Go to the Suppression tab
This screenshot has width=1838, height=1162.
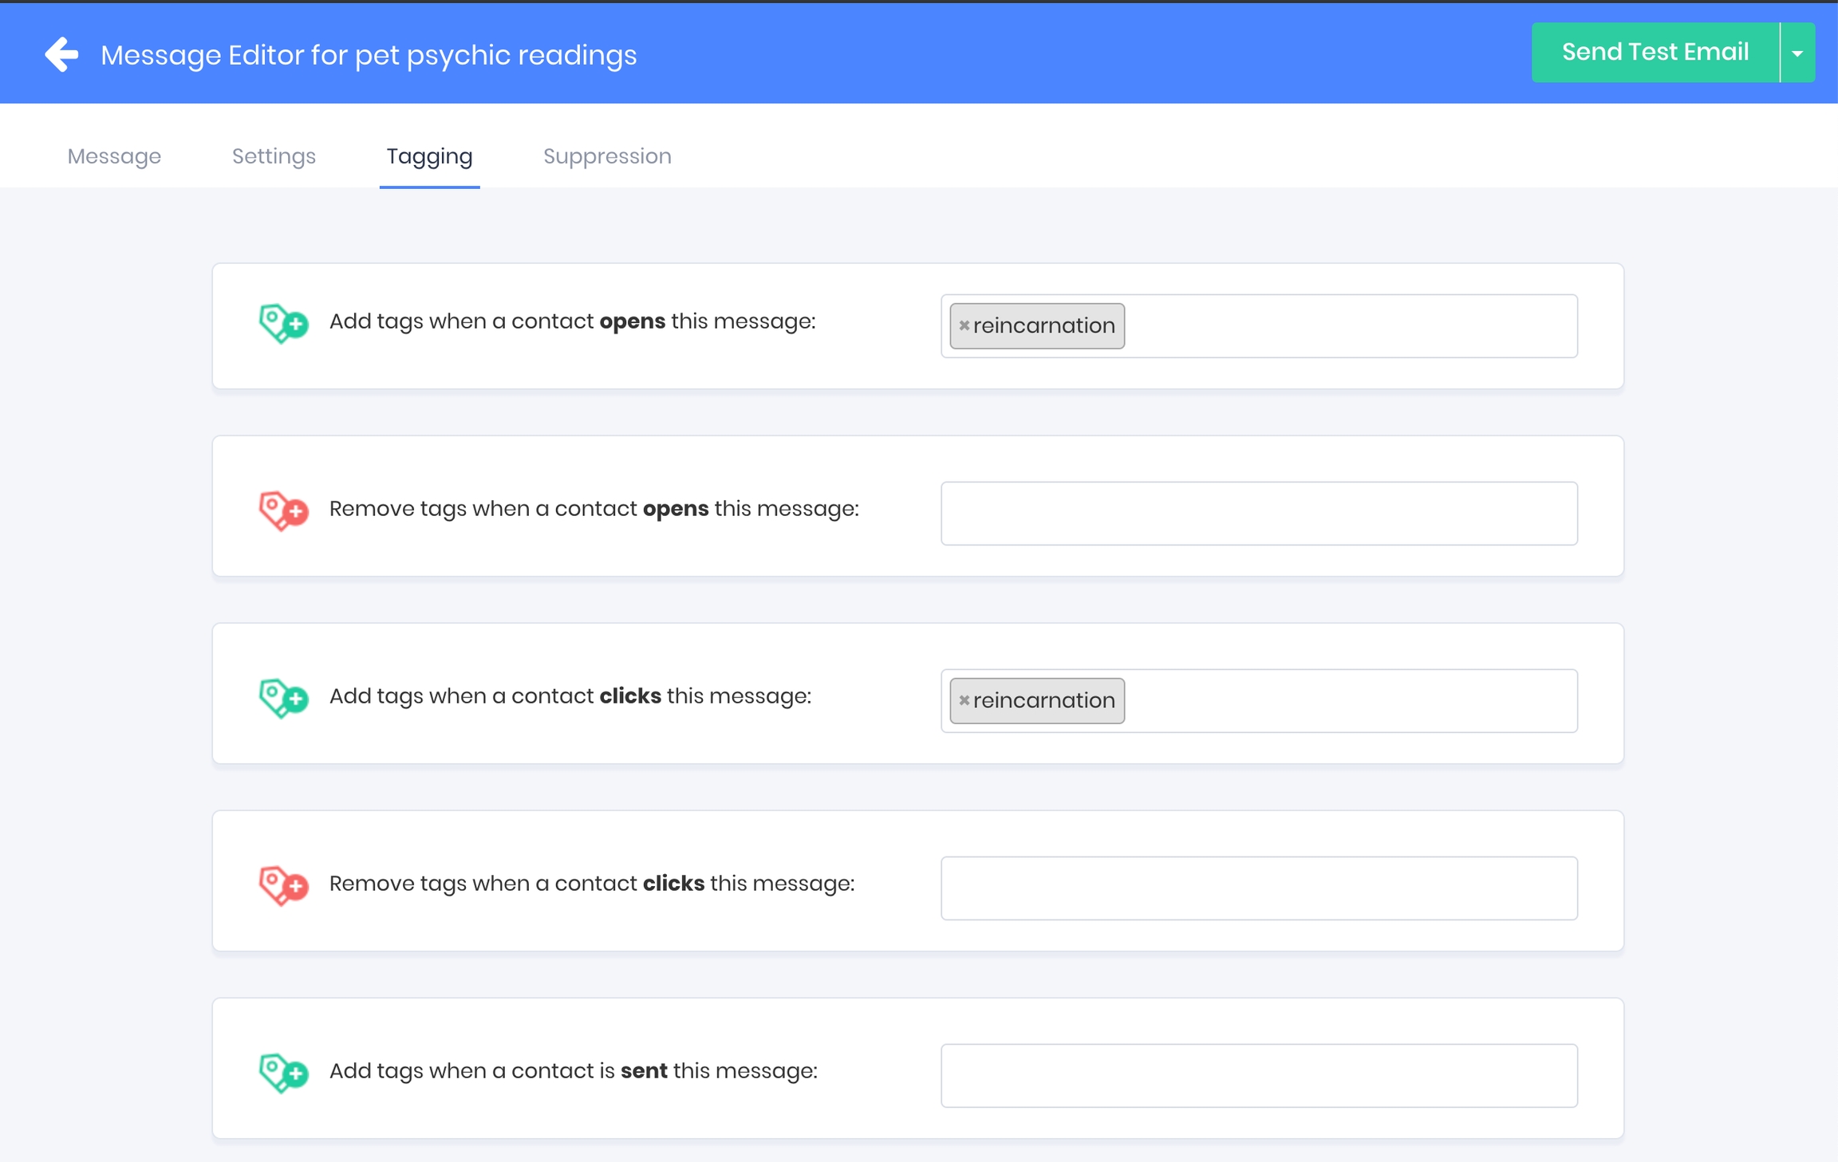[x=607, y=156]
